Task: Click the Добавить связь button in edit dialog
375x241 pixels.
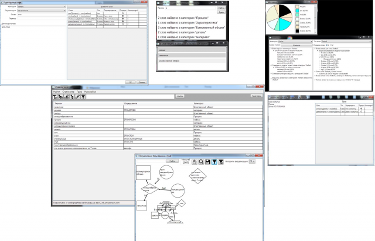Action: (x=107, y=6)
